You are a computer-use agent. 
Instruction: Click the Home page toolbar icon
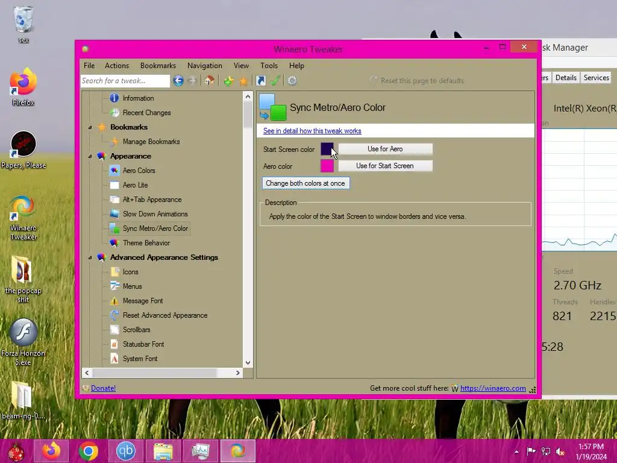[x=209, y=81]
